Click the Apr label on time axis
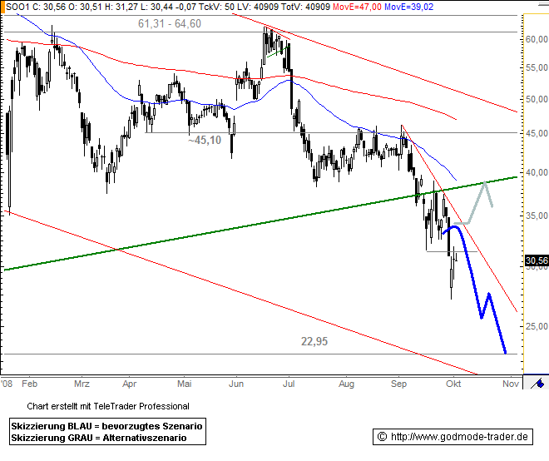The height and width of the screenshot is (461, 549). (x=129, y=384)
